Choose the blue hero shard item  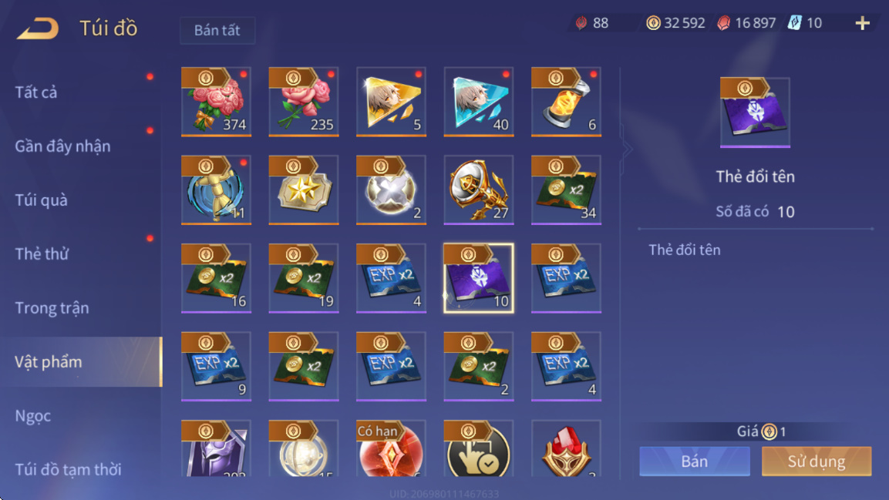coord(479,102)
